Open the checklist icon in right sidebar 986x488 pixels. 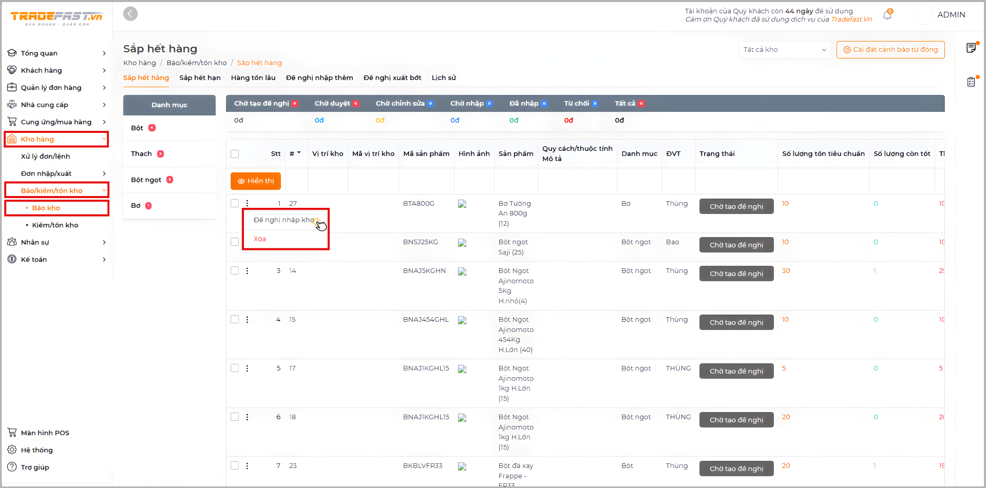click(x=971, y=82)
